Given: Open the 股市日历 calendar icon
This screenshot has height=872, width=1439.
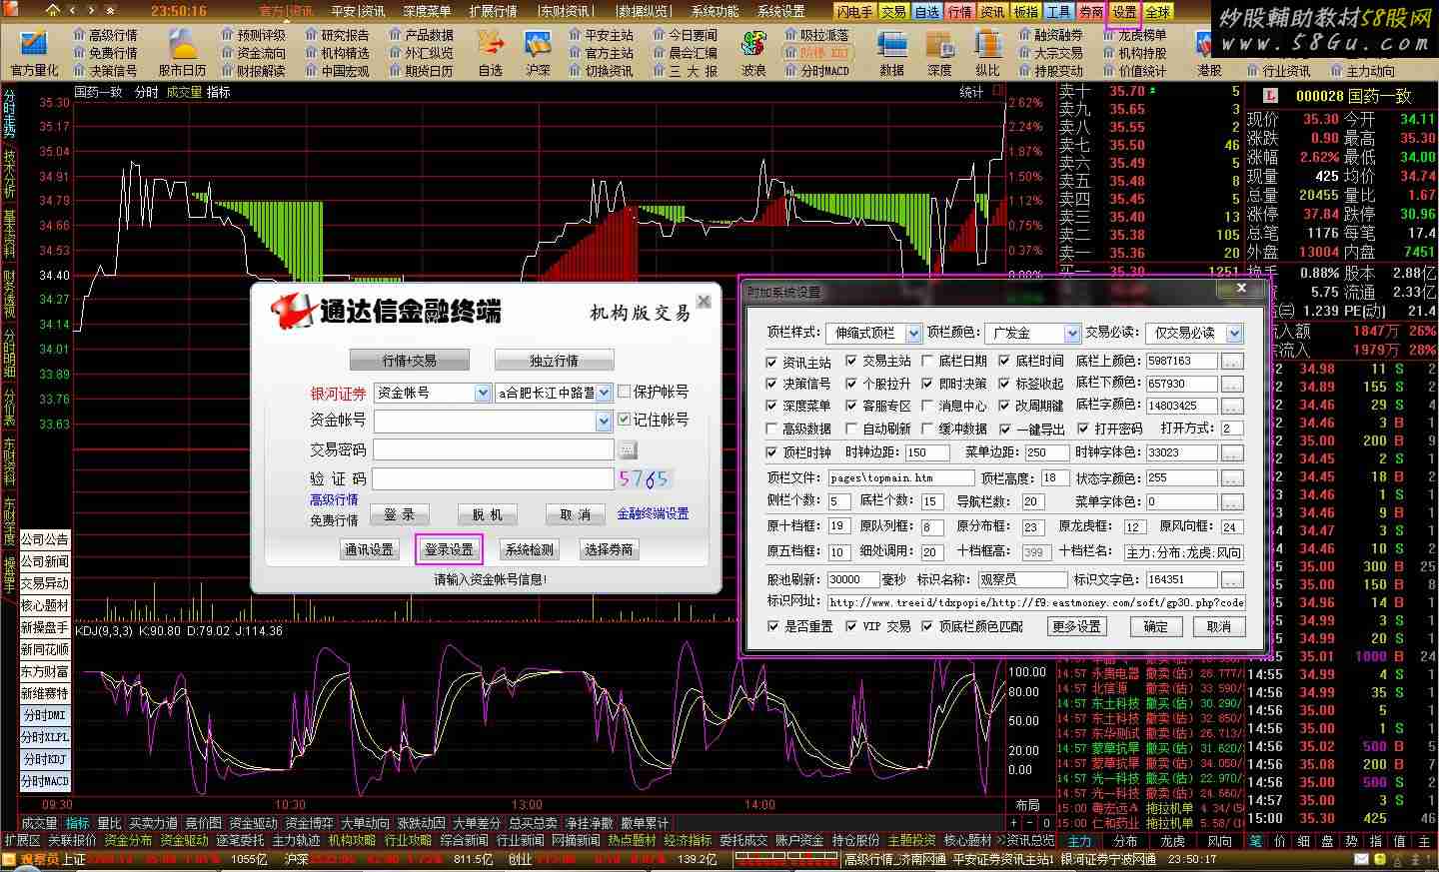Looking at the screenshot, I should [182, 52].
